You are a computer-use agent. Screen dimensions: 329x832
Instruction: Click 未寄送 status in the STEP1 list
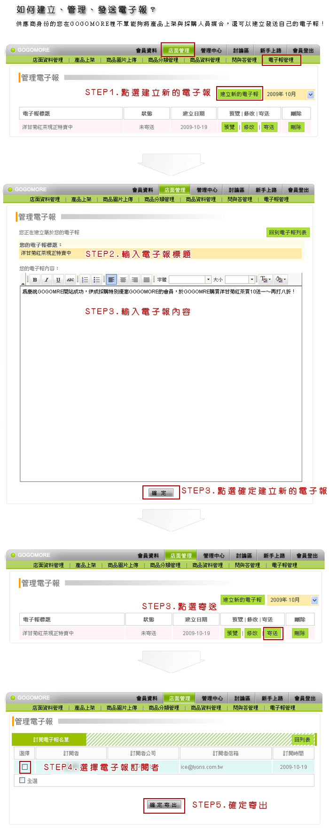pos(147,127)
